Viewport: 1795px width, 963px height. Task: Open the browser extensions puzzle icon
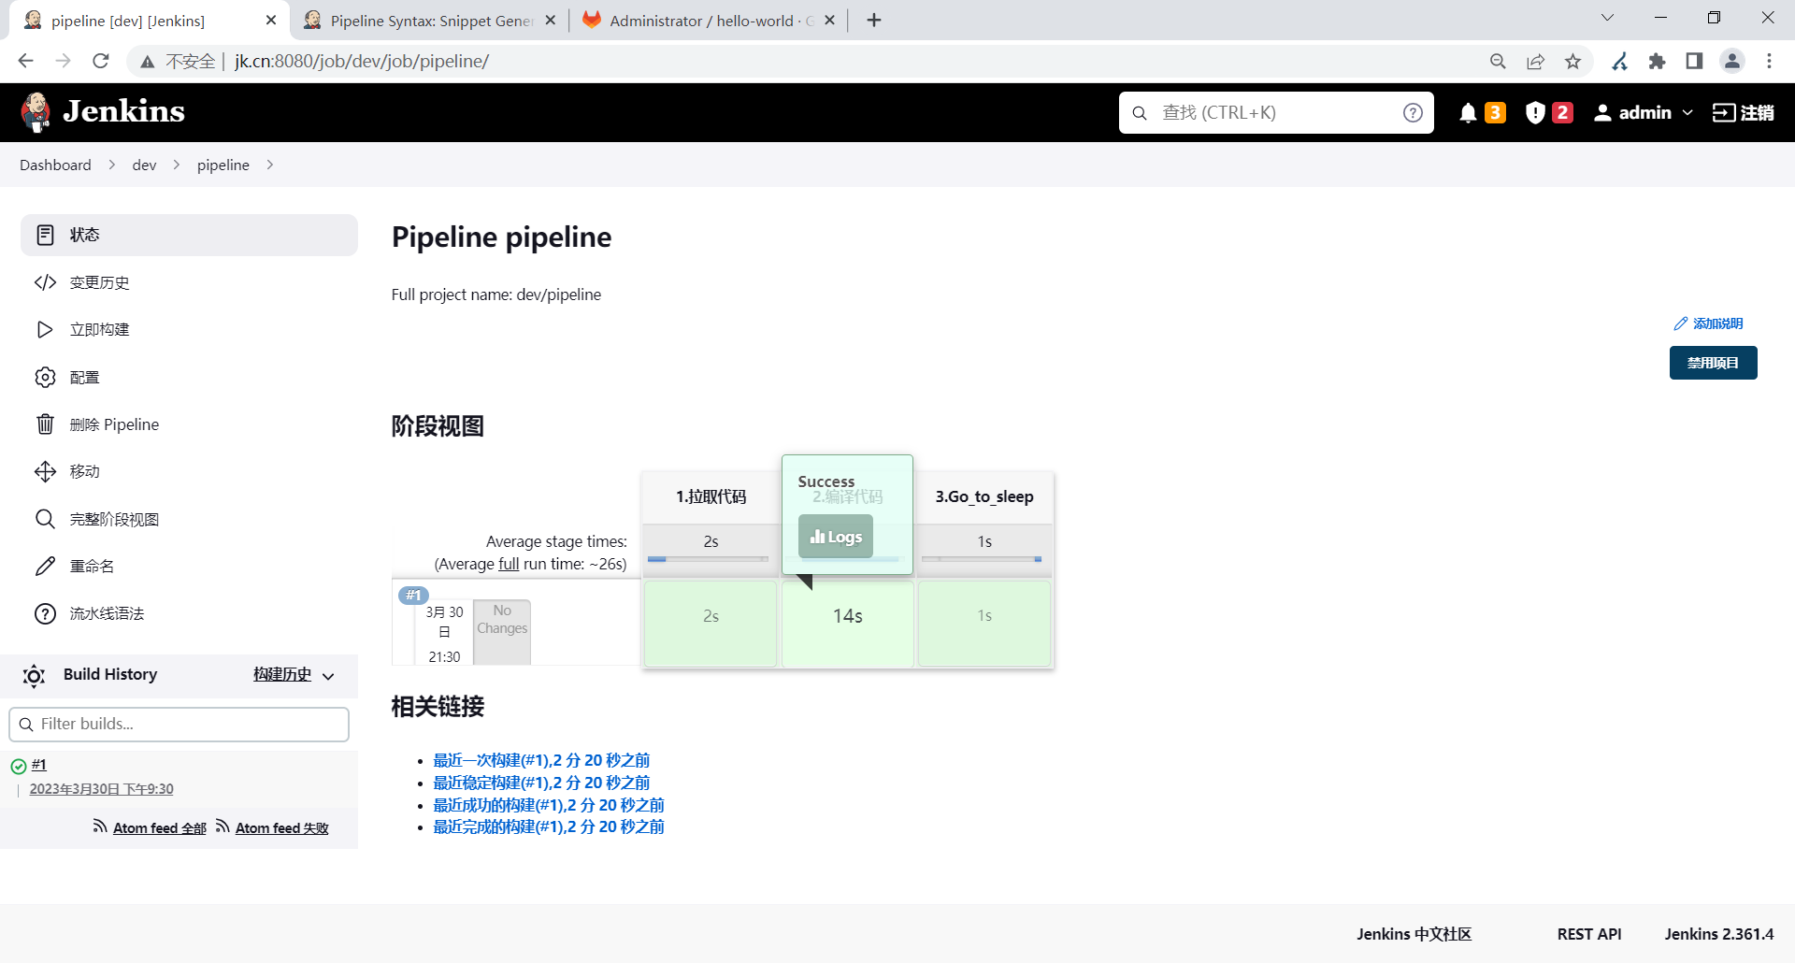pyautogui.click(x=1658, y=62)
